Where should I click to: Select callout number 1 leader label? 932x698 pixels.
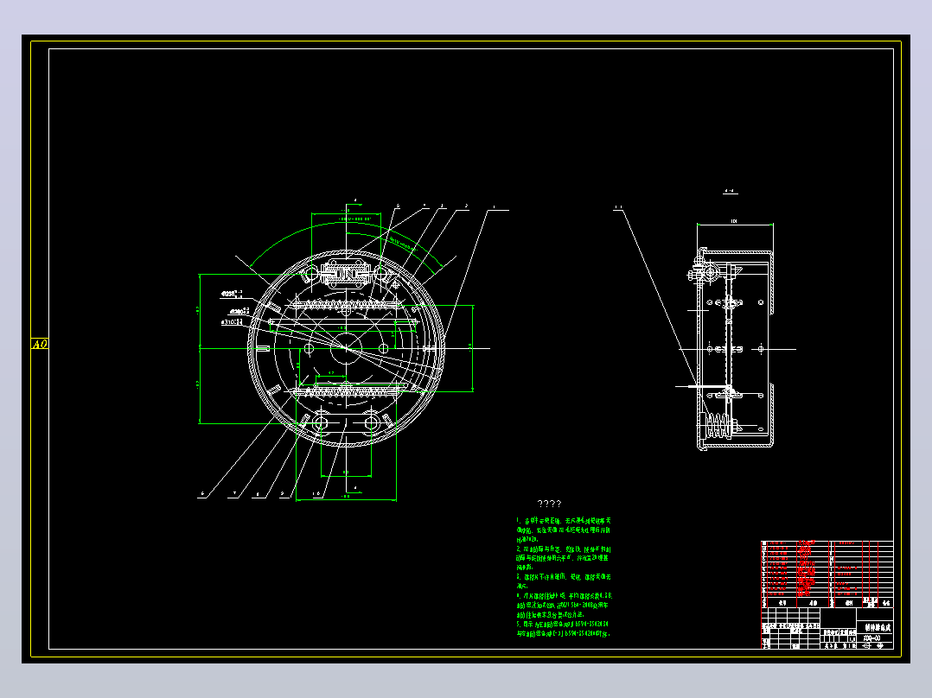(494, 207)
